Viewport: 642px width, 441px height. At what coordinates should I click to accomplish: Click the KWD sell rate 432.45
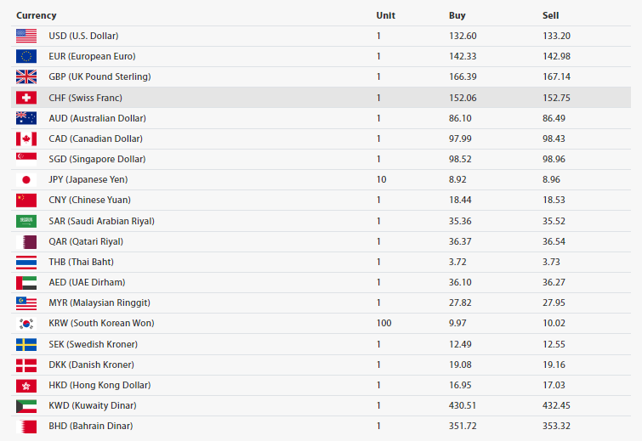click(x=558, y=405)
